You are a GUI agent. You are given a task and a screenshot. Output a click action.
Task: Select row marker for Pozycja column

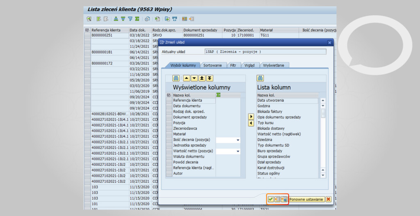pos(169,123)
